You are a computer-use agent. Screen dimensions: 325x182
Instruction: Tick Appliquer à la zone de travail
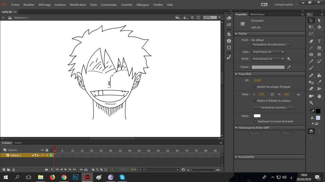(255, 121)
